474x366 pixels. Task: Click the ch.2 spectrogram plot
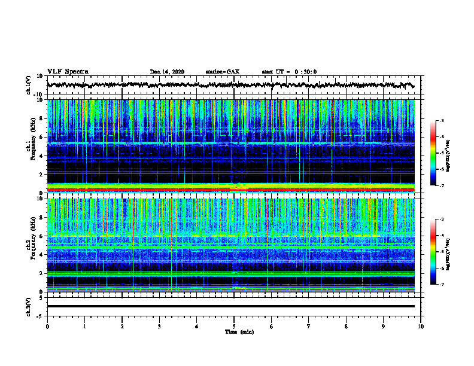[x=231, y=245]
